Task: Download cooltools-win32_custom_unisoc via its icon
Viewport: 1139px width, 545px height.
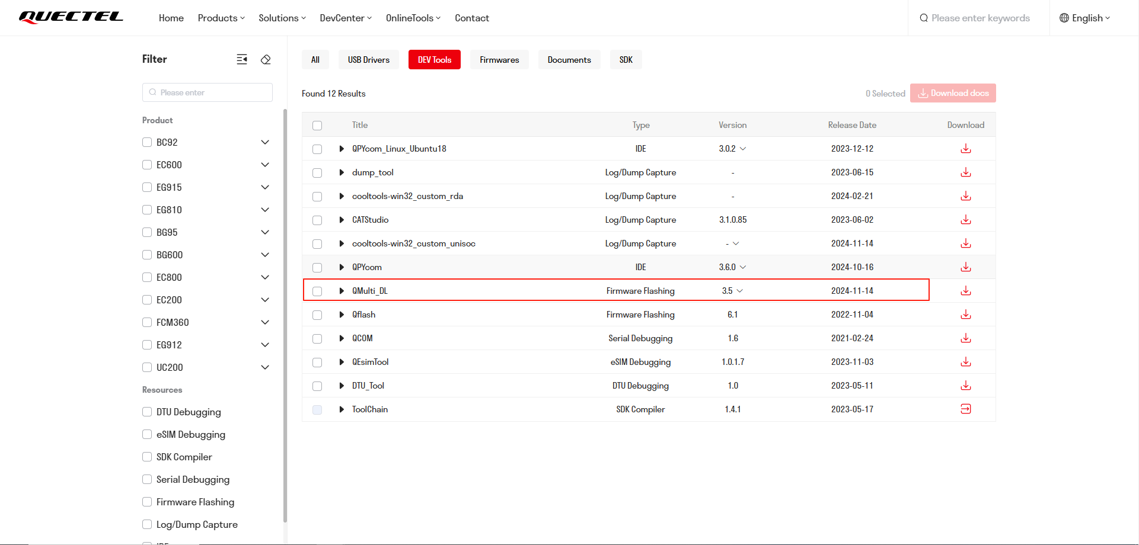Action: 966,243
